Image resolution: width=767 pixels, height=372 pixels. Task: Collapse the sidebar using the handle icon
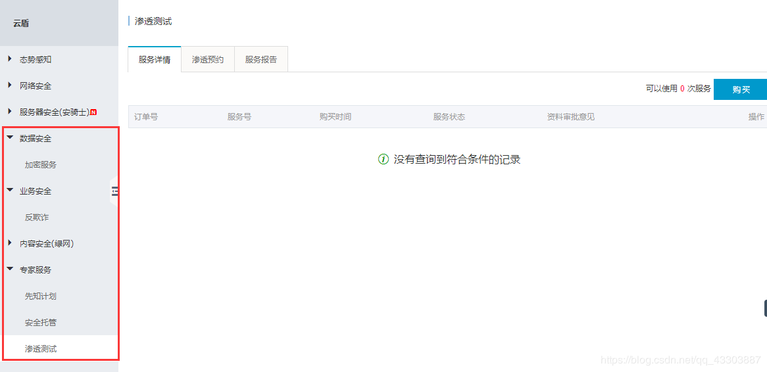(x=114, y=191)
